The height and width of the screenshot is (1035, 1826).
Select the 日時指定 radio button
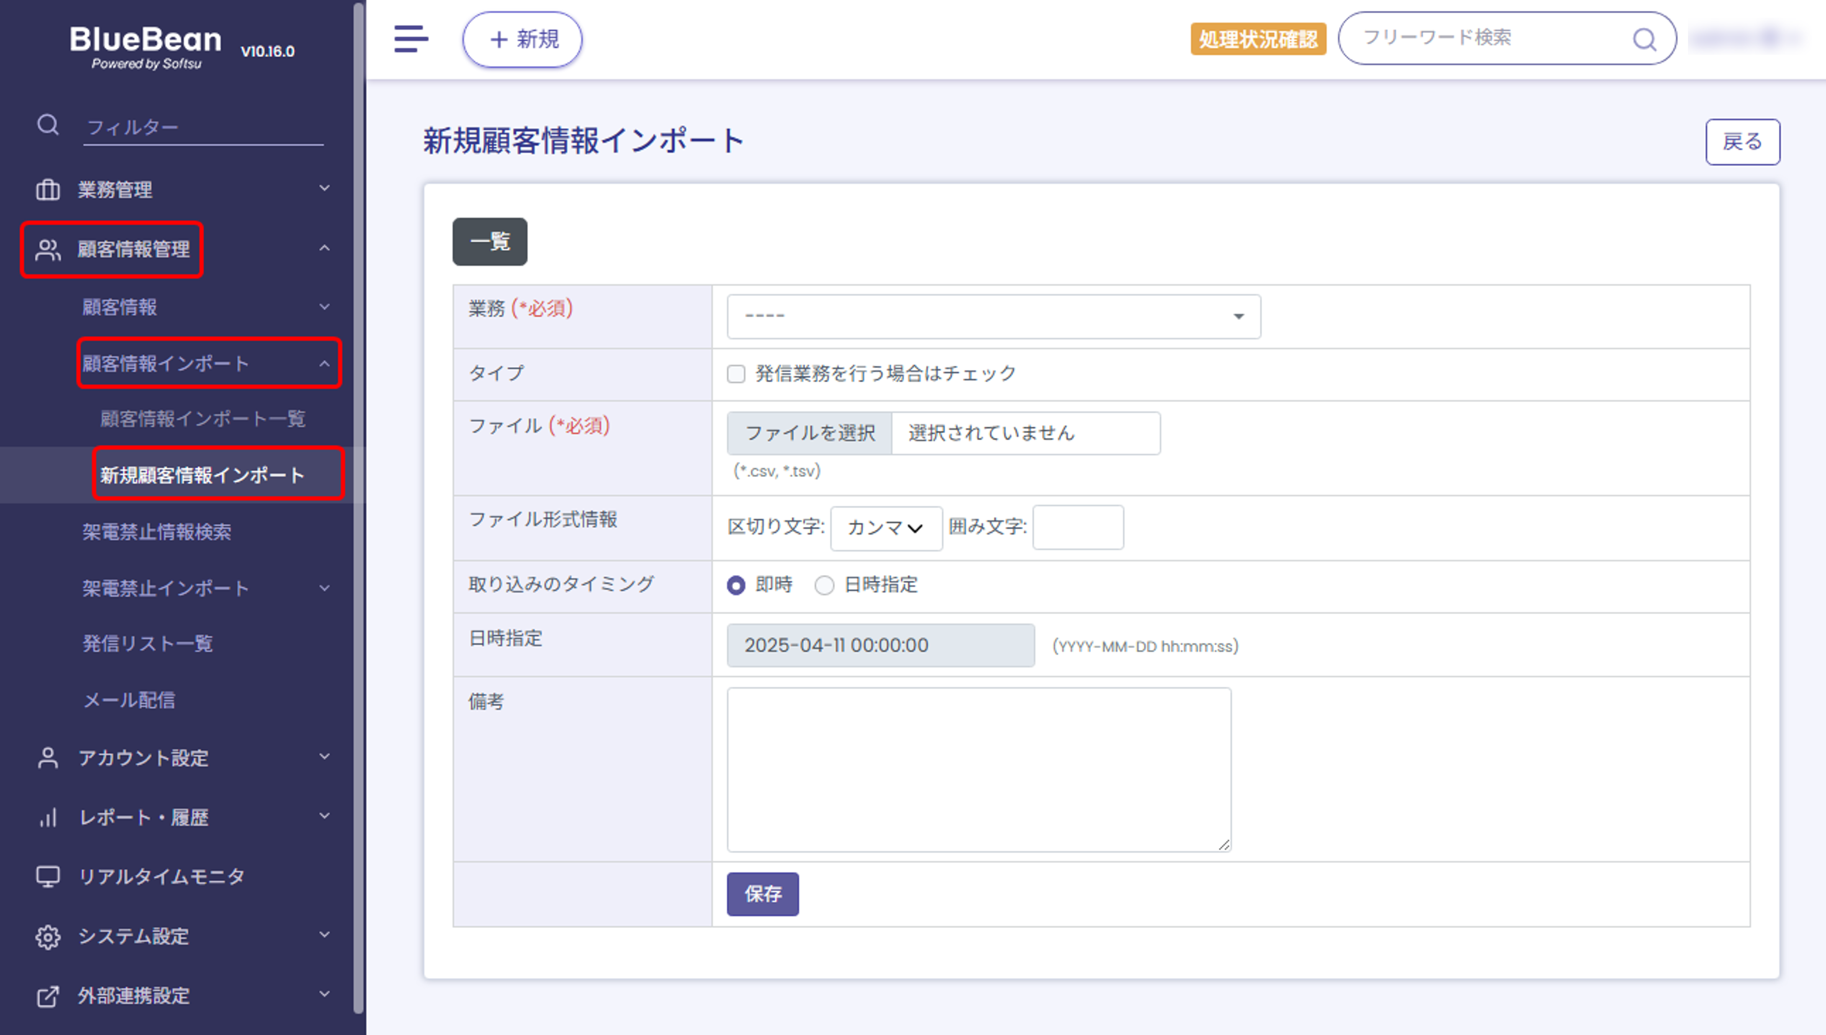point(824,585)
